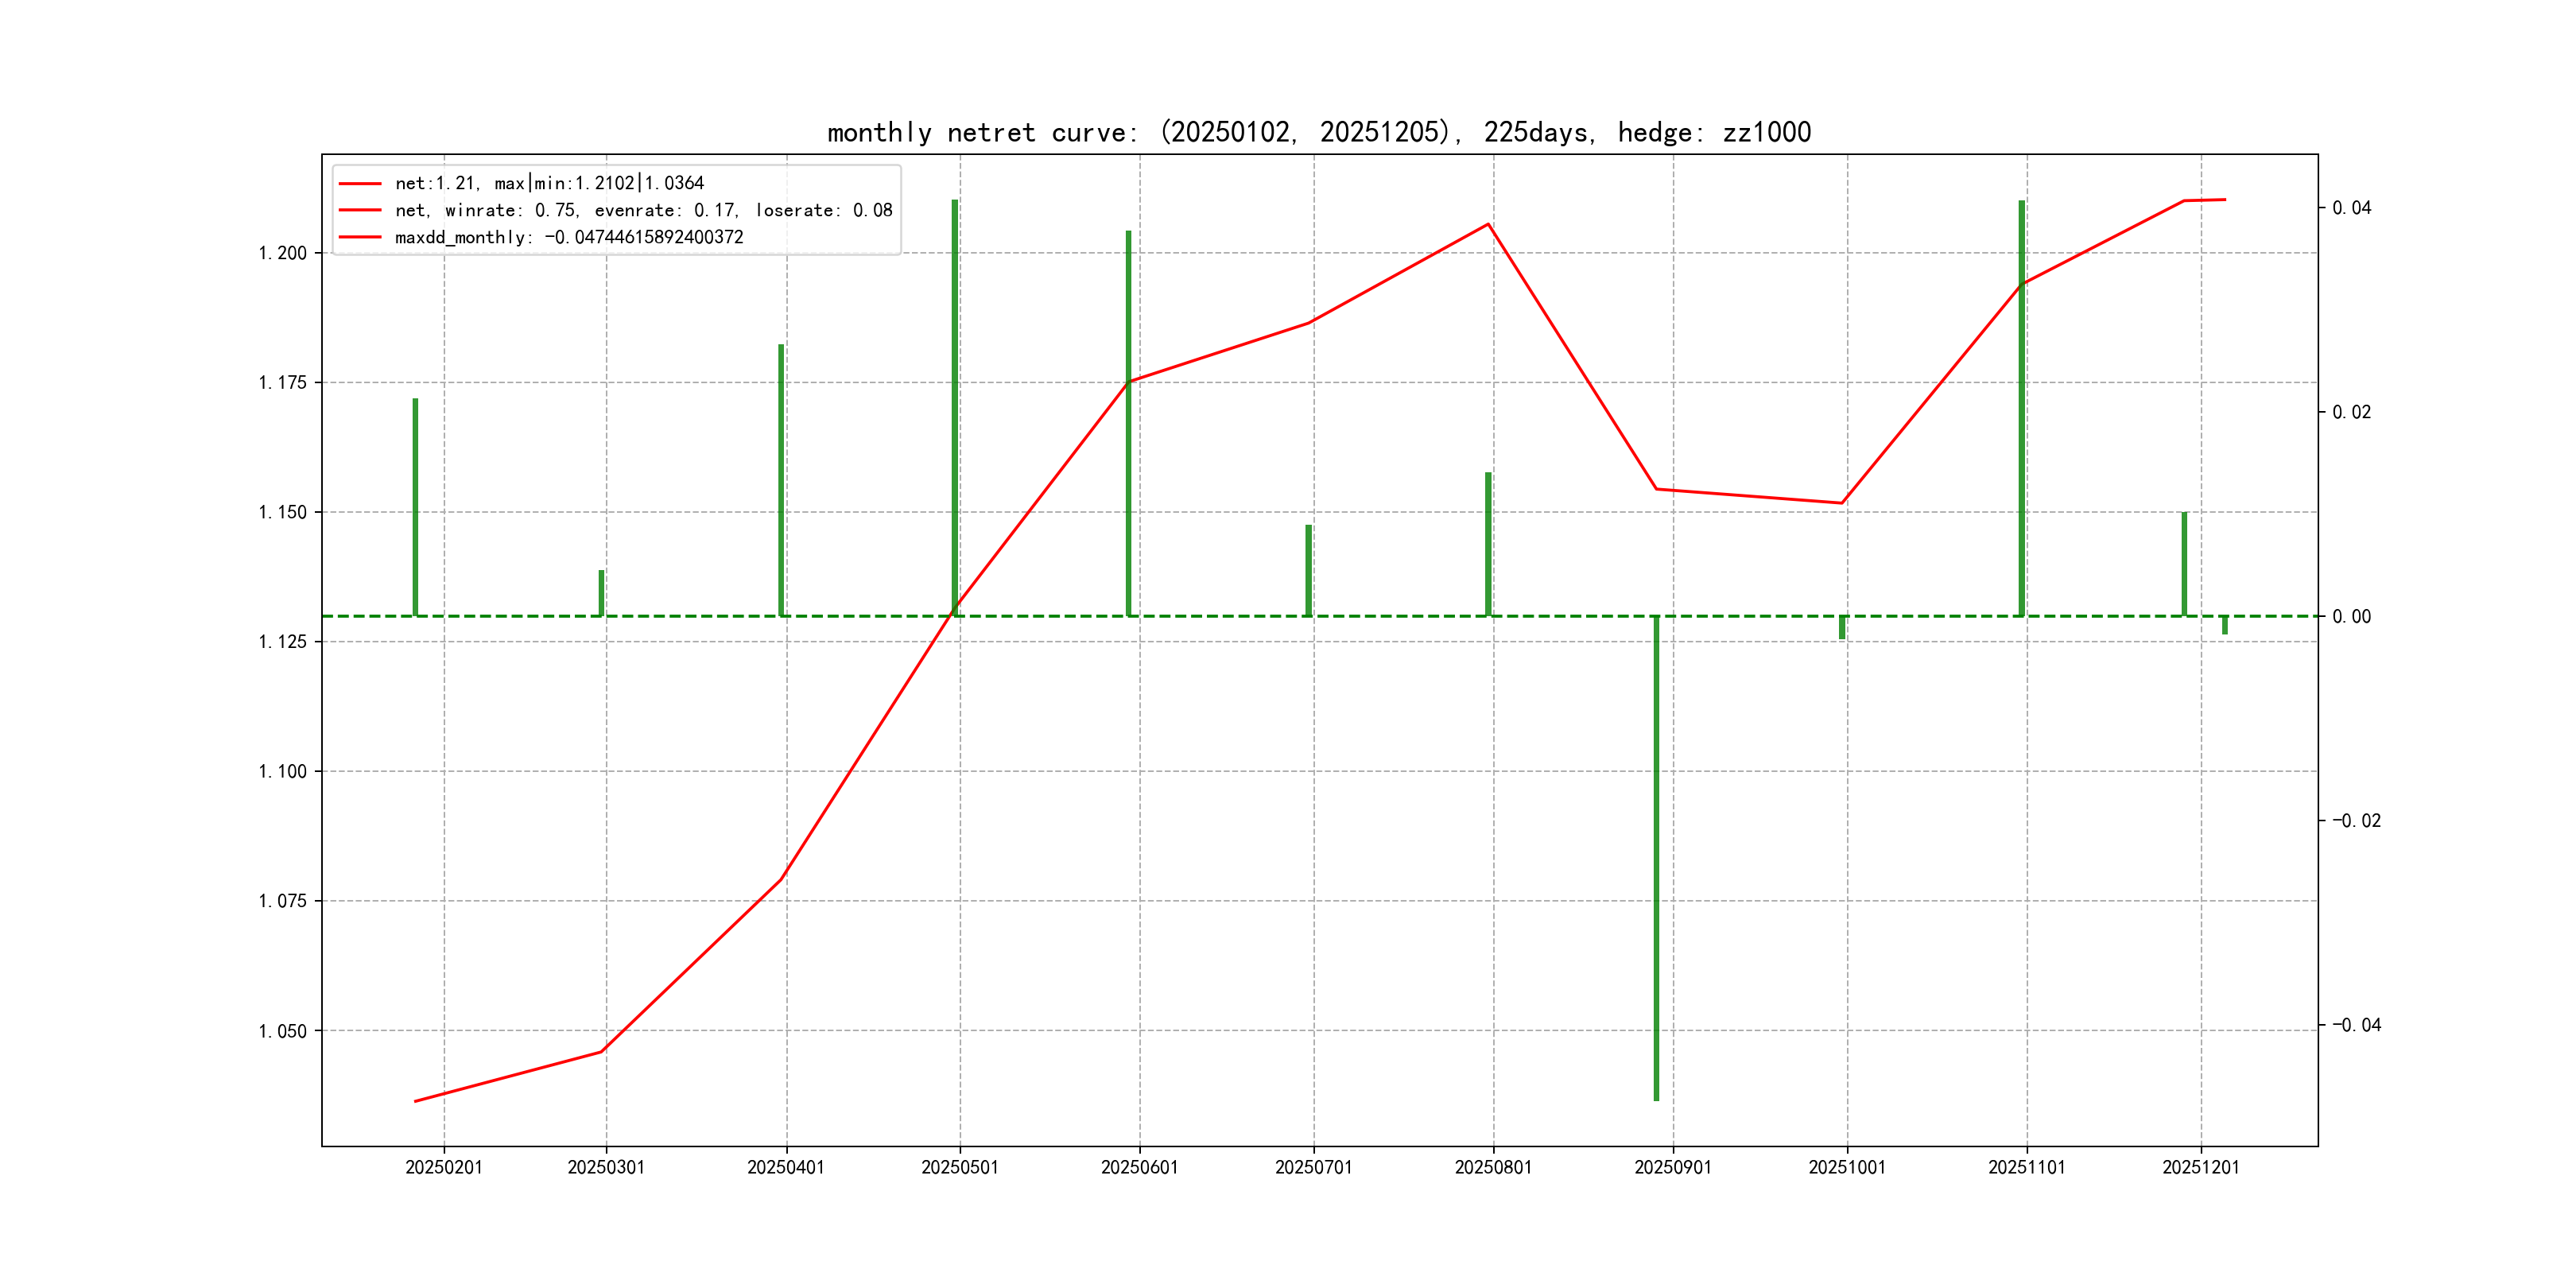The image size is (2576, 1288).
Task: Click the 20250501 x-axis label
Action: click(x=960, y=1168)
